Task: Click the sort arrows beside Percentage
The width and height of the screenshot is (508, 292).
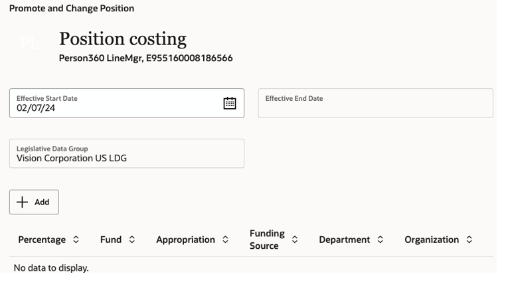Action: (x=76, y=240)
